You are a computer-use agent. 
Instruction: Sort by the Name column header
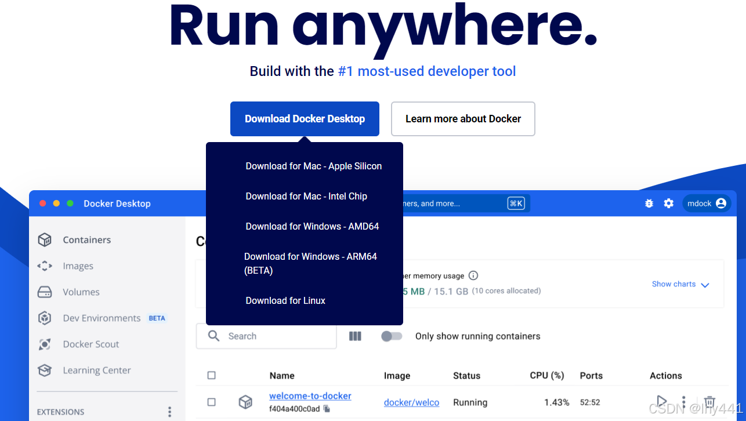pos(282,376)
